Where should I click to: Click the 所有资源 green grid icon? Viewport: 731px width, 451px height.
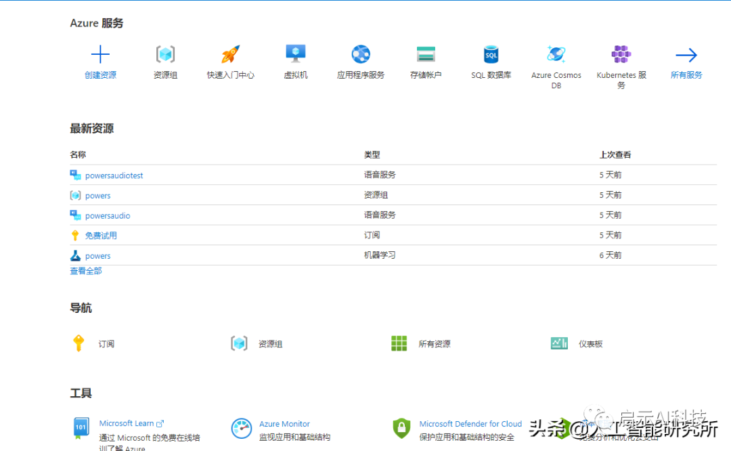399,343
